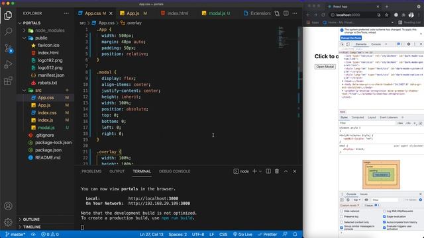Open the OUTPUT panel tab
Screen dimensions: 424x238
point(117,171)
